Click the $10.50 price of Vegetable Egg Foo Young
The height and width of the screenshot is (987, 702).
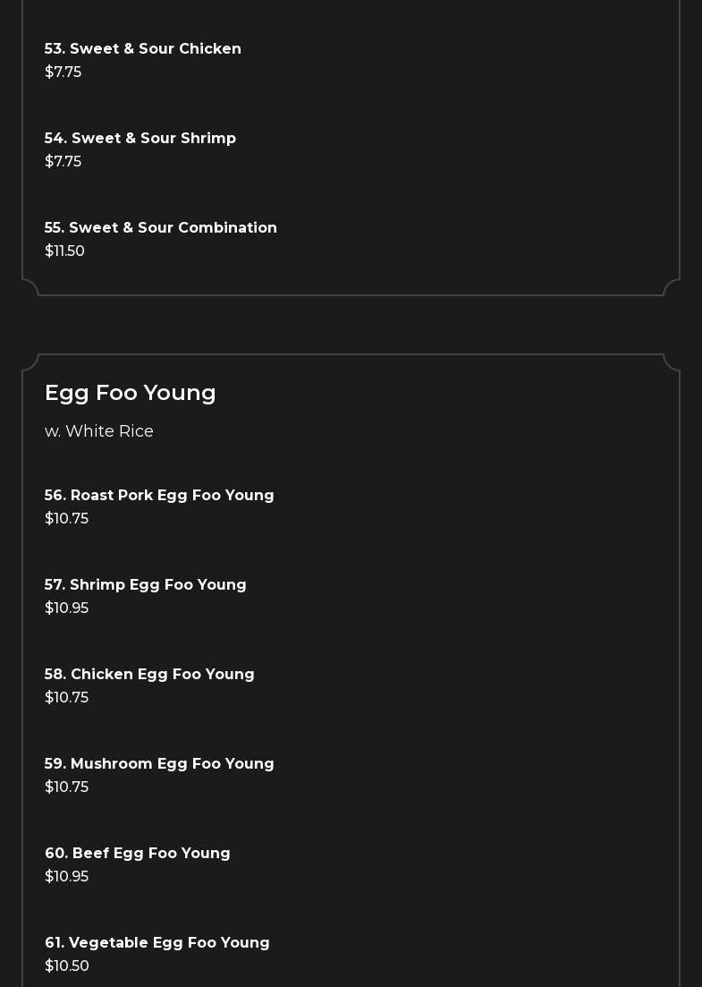67,966
